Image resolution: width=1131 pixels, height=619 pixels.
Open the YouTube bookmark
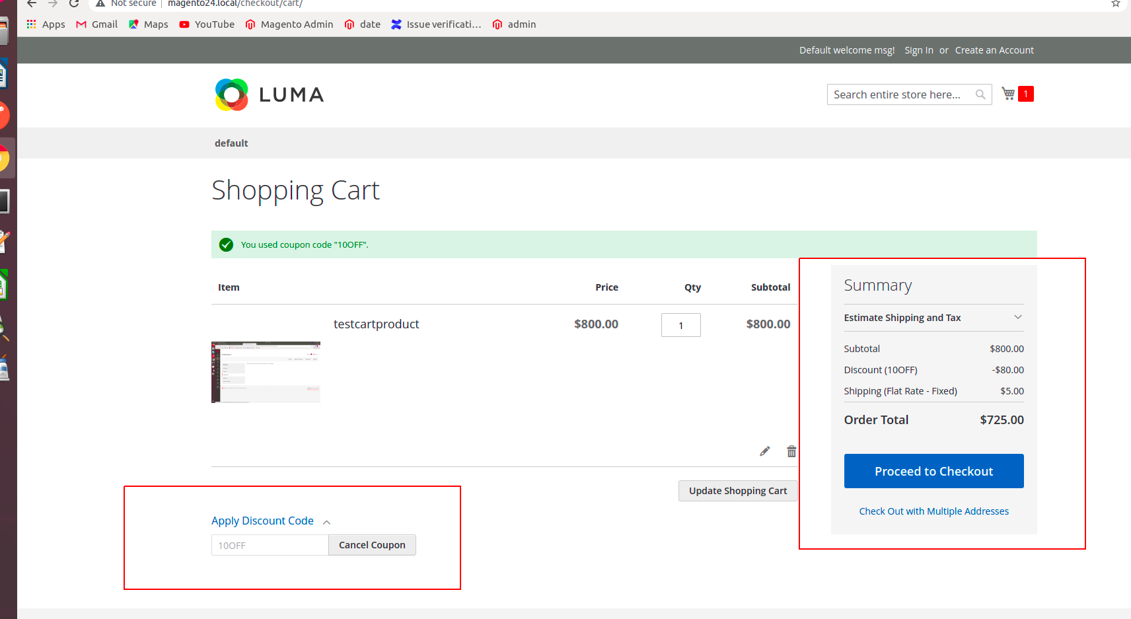206,24
